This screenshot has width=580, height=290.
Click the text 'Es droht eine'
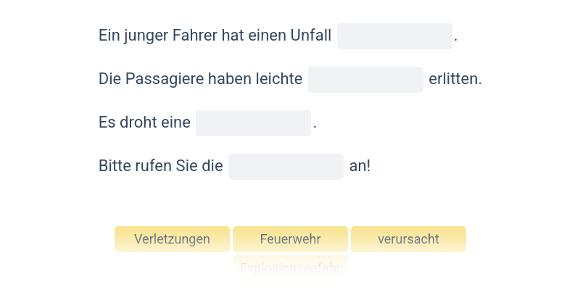144,123
